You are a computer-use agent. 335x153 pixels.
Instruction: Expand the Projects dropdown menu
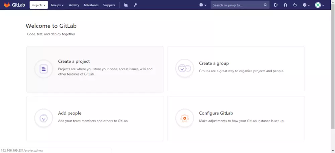coord(39,5)
